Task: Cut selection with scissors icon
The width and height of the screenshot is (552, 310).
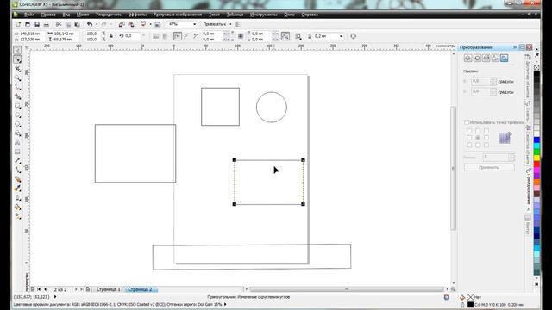Action: coord(59,24)
